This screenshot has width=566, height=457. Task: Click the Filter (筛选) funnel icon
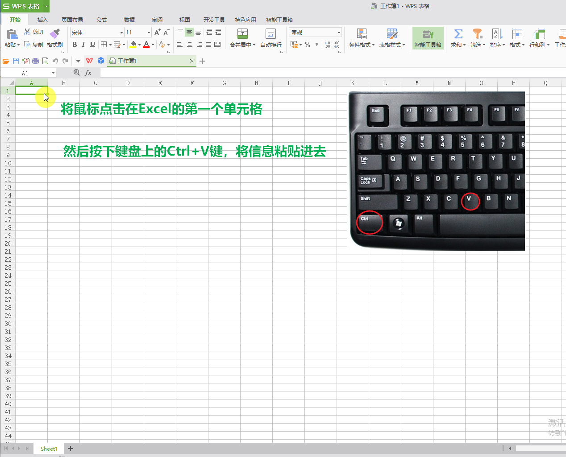[478, 34]
